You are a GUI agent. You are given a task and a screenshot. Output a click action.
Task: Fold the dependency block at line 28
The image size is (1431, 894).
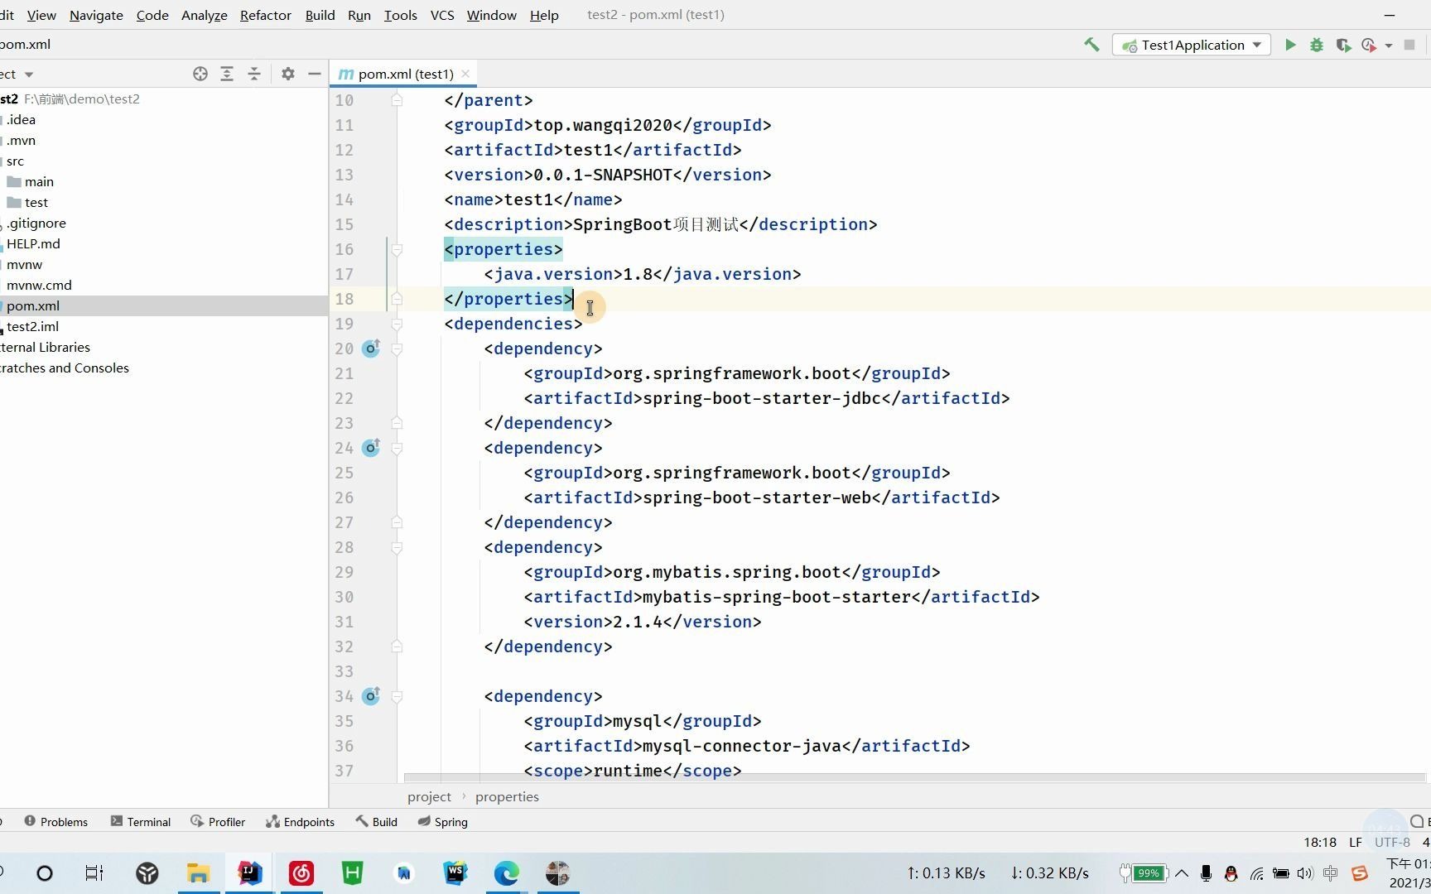coord(397,547)
